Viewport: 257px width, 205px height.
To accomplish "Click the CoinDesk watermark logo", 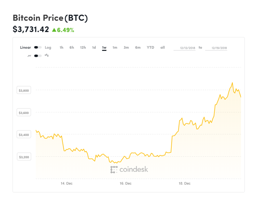I will pos(129,170).
